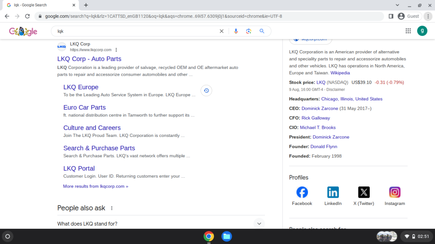This screenshot has height=244, width=435.
Task: Clear the search box text
Action: (x=221, y=31)
